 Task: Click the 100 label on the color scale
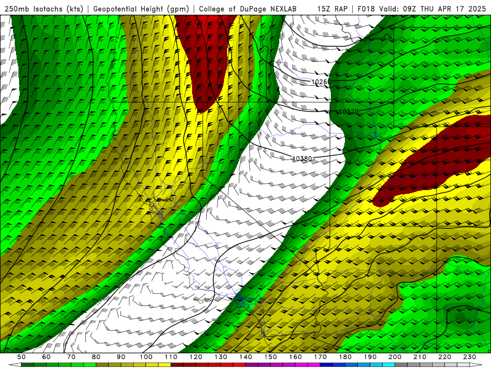[x=146, y=357]
